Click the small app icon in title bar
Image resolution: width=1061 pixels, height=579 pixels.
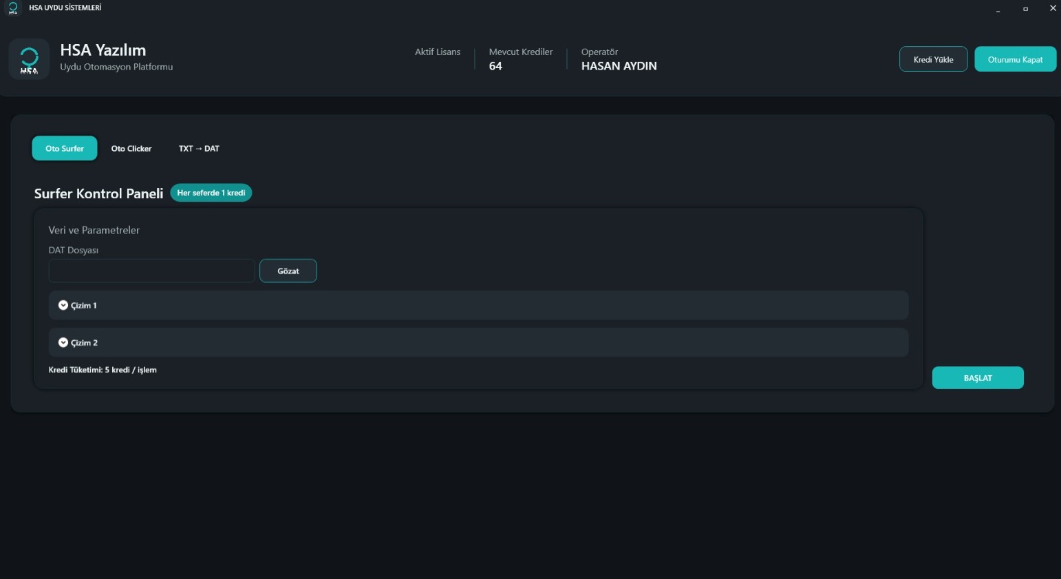coord(12,8)
